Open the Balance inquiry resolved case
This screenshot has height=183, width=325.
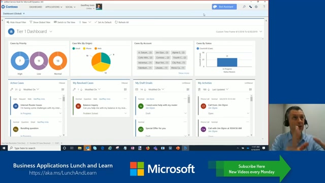(x=90, y=105)
